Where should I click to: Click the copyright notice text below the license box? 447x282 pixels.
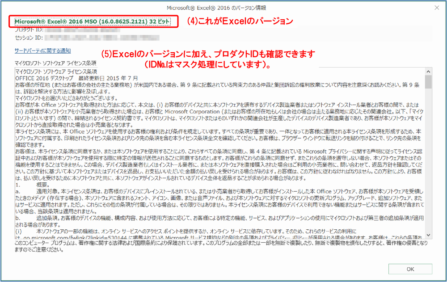(x=221, y=246)
